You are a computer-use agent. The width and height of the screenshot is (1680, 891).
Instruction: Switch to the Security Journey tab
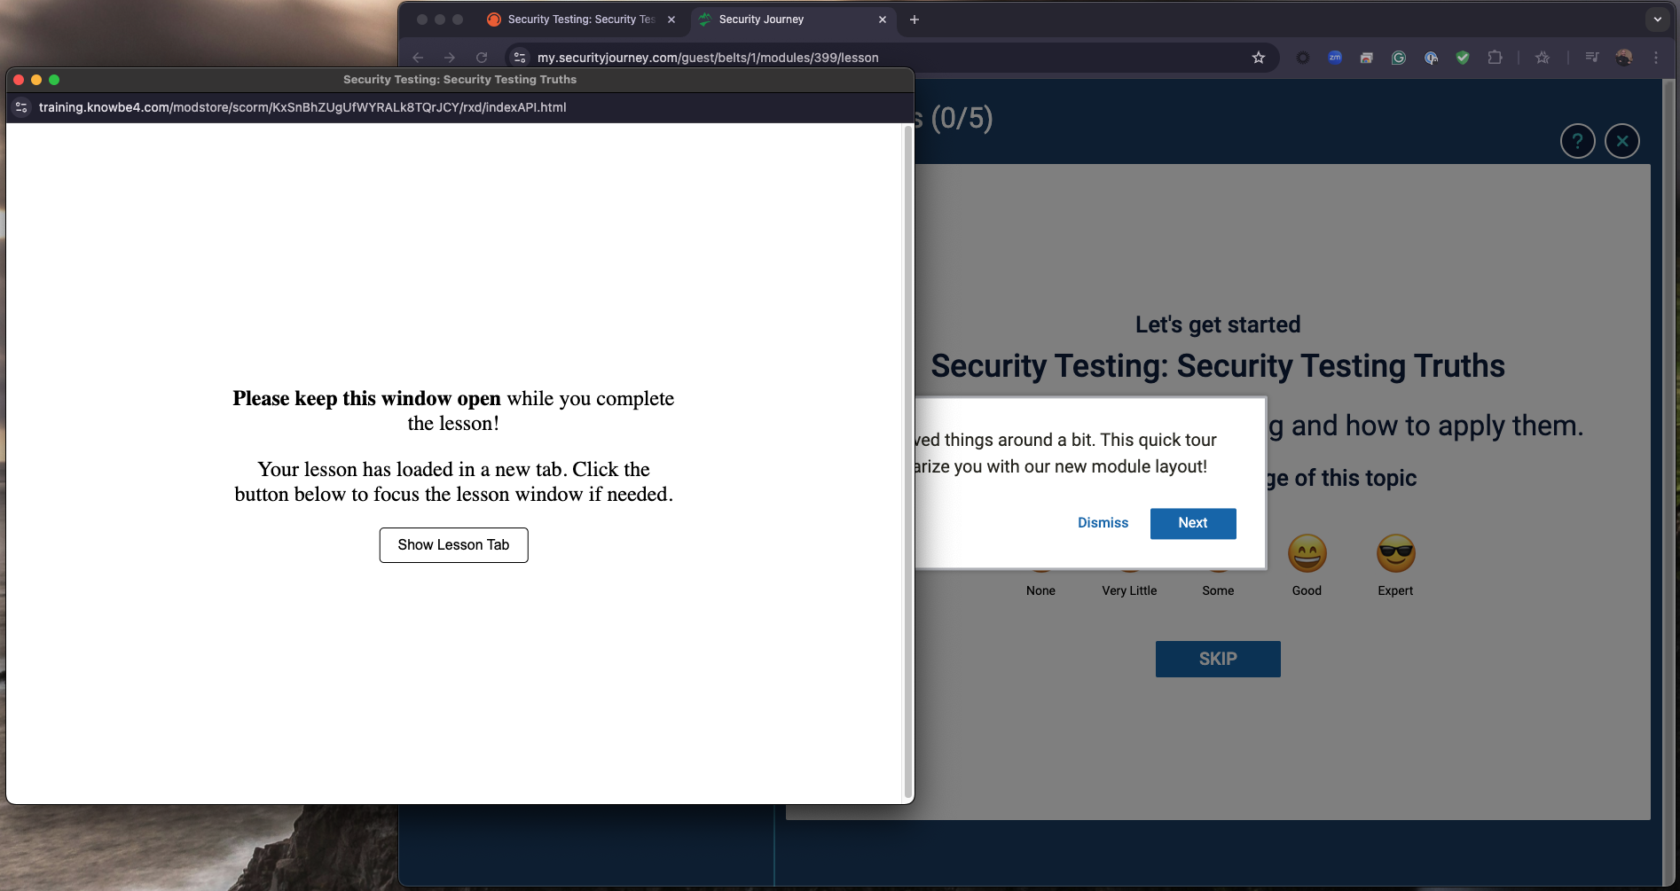tap(760, 19)
